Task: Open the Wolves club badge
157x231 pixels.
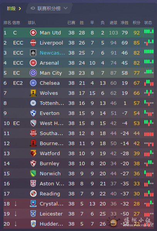Action: (33, 93)
